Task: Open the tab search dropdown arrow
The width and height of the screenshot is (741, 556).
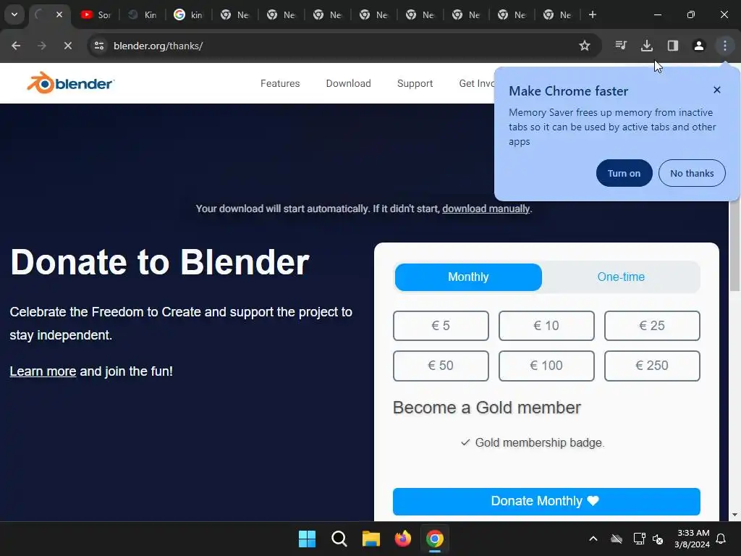Action: point(14,14)
